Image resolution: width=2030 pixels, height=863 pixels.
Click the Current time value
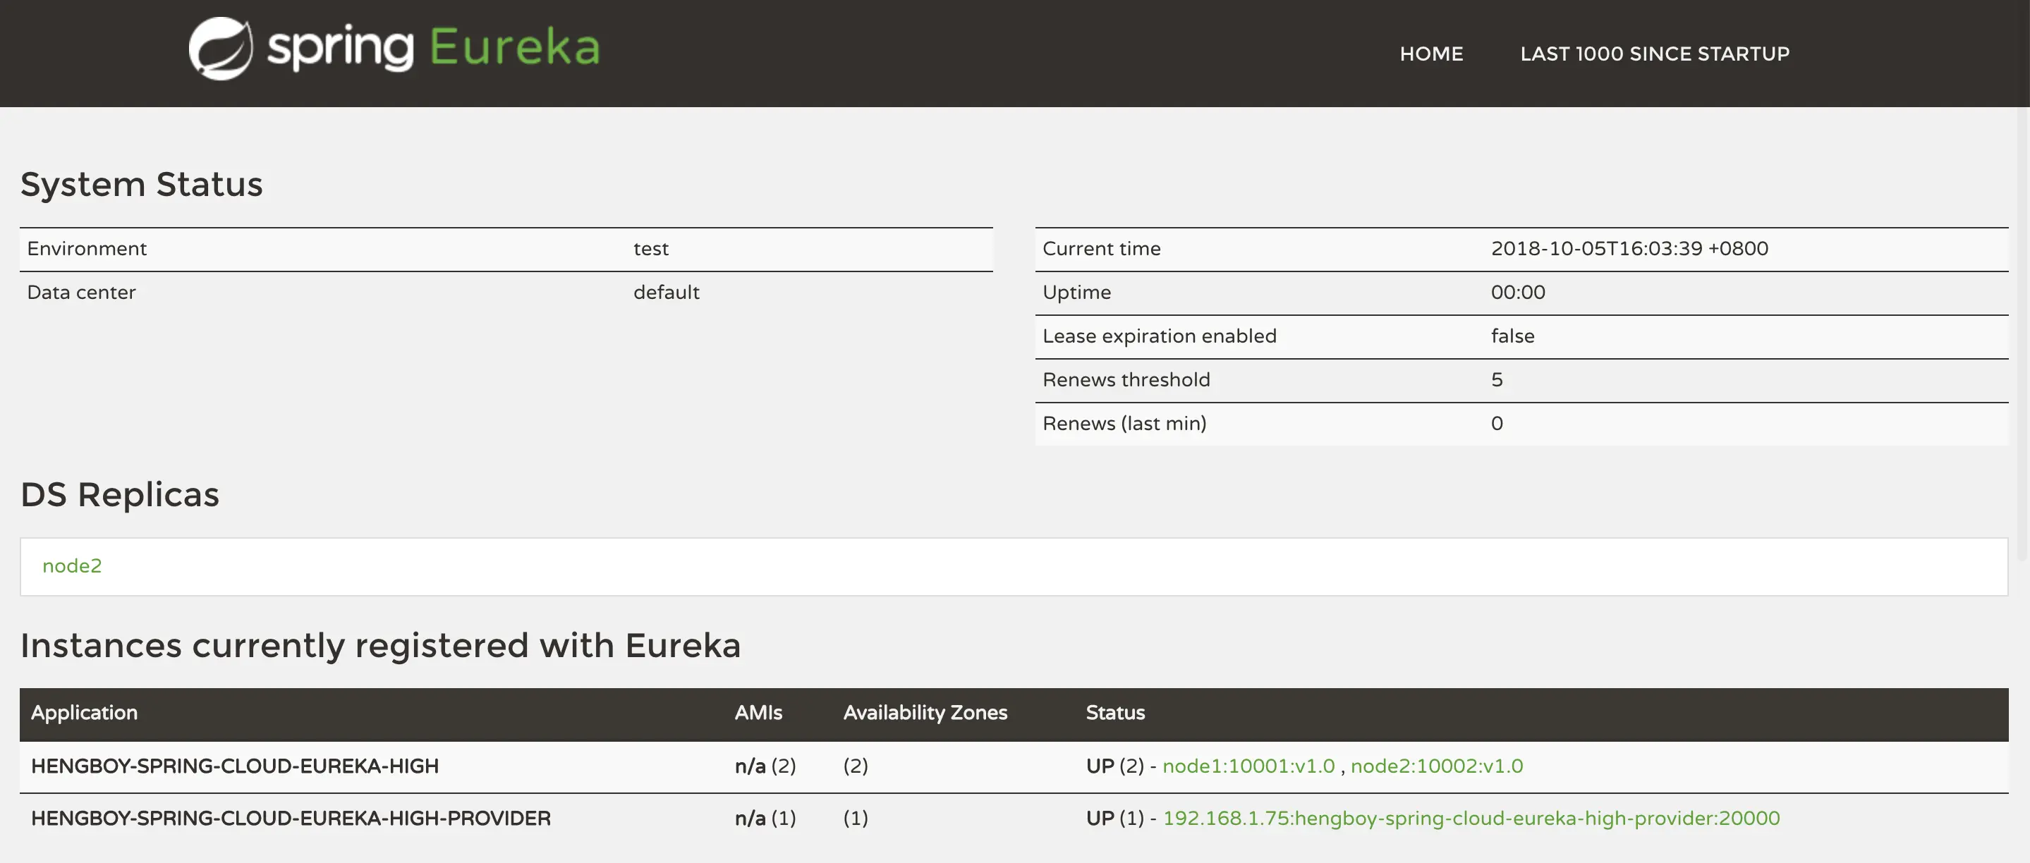(x=1629, y=249)
